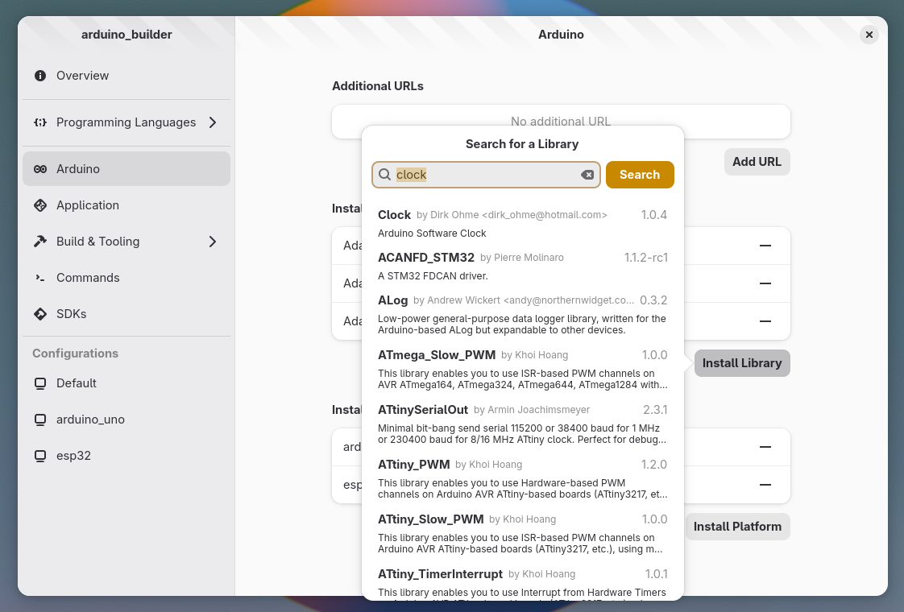Screen dimensions: 904x612
Task: Click the Overview info icon in sidebar
Action: click(x=39, y=76)
